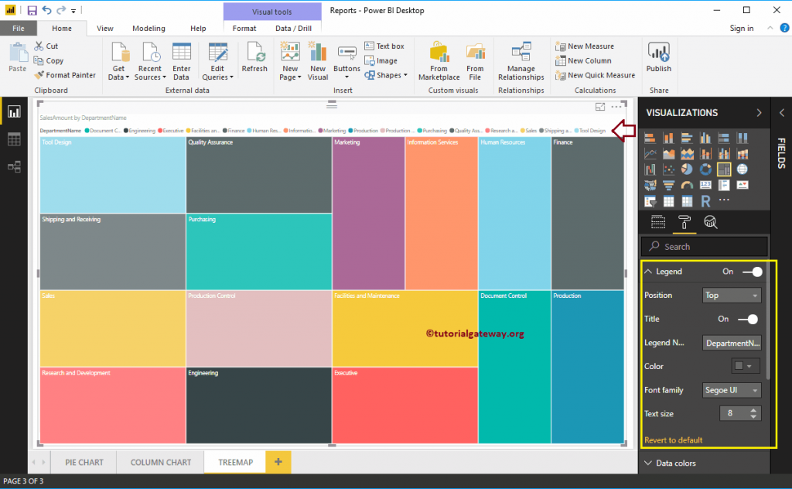The image size is (792, 489).
Task: Switch to the PIE CHART page tab
Action: [84, 462]
